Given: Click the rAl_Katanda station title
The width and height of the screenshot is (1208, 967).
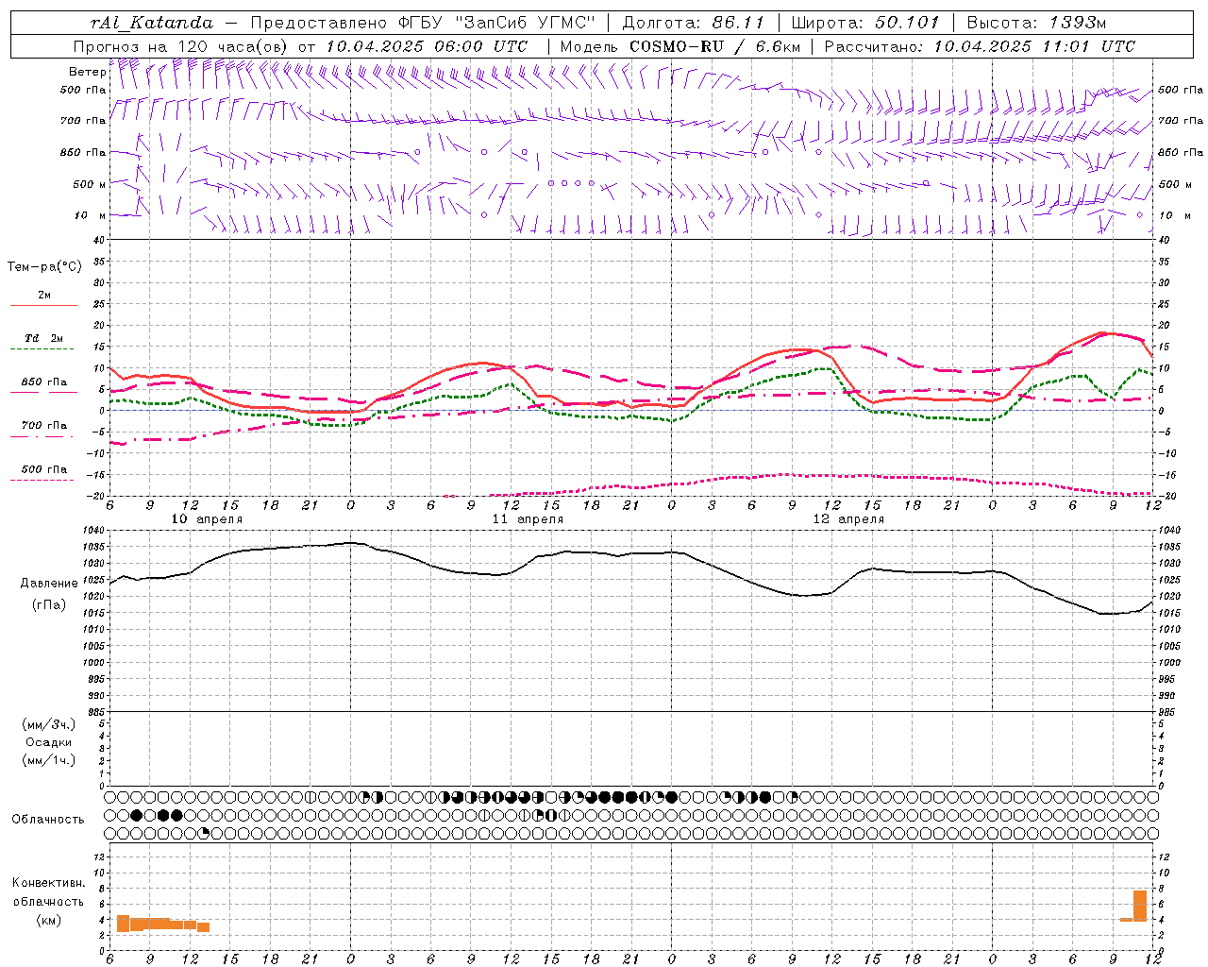Looking at the screenshot, I should pos(152,23).
